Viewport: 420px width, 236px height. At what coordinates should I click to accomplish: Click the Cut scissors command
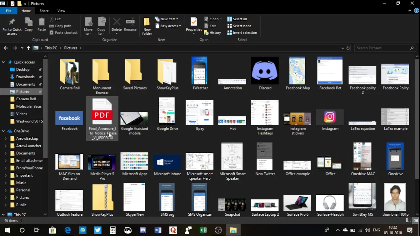(x=55, y=19)
